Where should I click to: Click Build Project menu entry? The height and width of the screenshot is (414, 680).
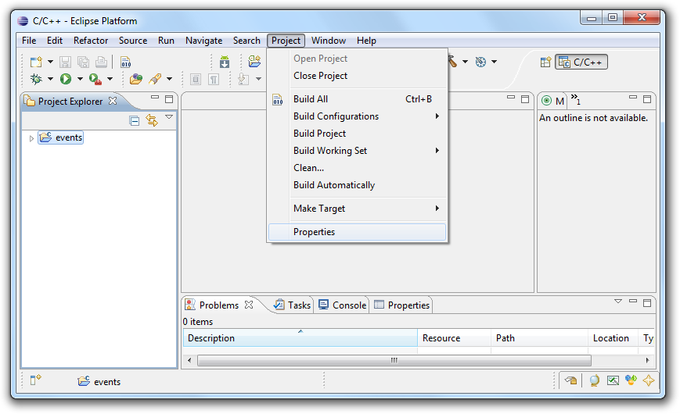(x=358, y=134)
